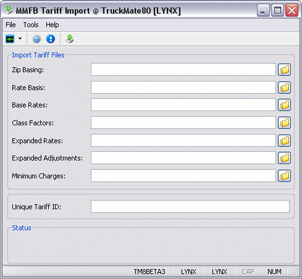
Task: Start import with green arrow toolbar icon
Action: coord(70,39)
